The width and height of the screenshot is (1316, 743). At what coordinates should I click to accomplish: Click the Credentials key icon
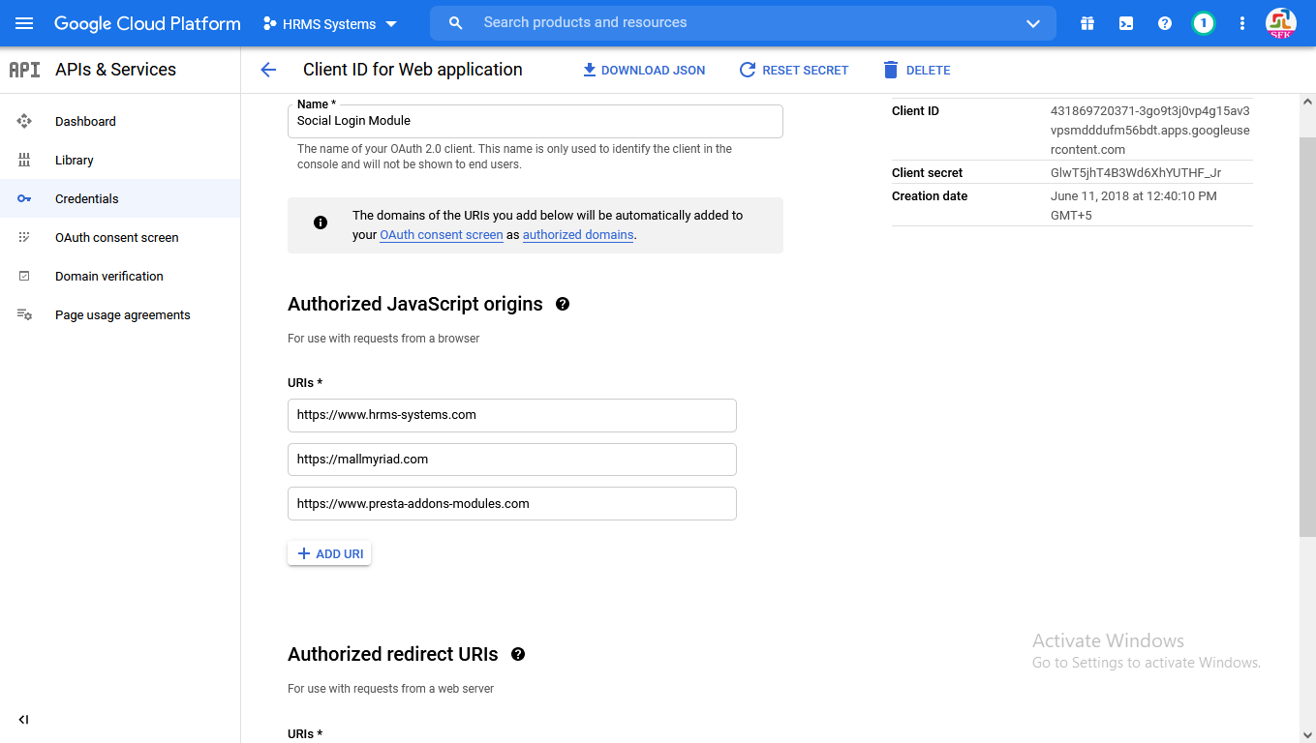coord(24,198)
